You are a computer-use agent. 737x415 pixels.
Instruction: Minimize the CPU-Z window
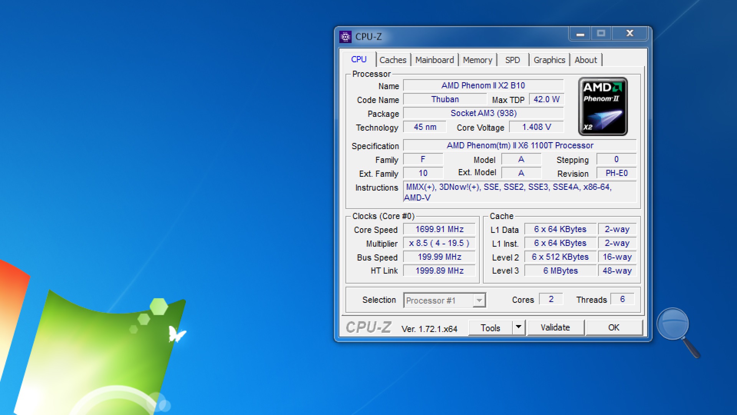pyautogui.click(x=580, y=34)
